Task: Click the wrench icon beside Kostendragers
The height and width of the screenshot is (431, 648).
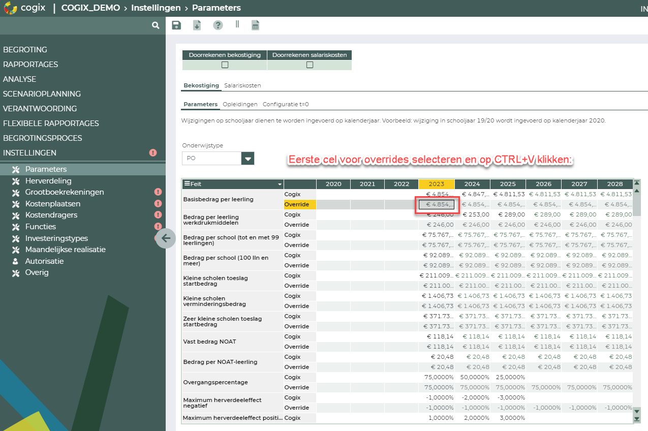Action: [x=15, y=215]
